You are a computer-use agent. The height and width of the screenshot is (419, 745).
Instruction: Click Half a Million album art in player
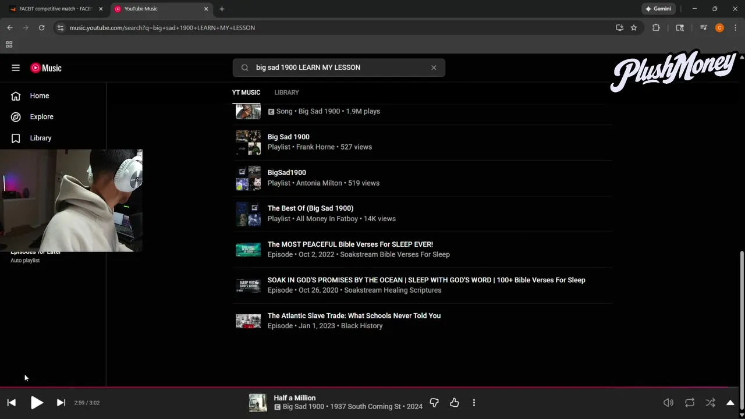pos(258,403)
